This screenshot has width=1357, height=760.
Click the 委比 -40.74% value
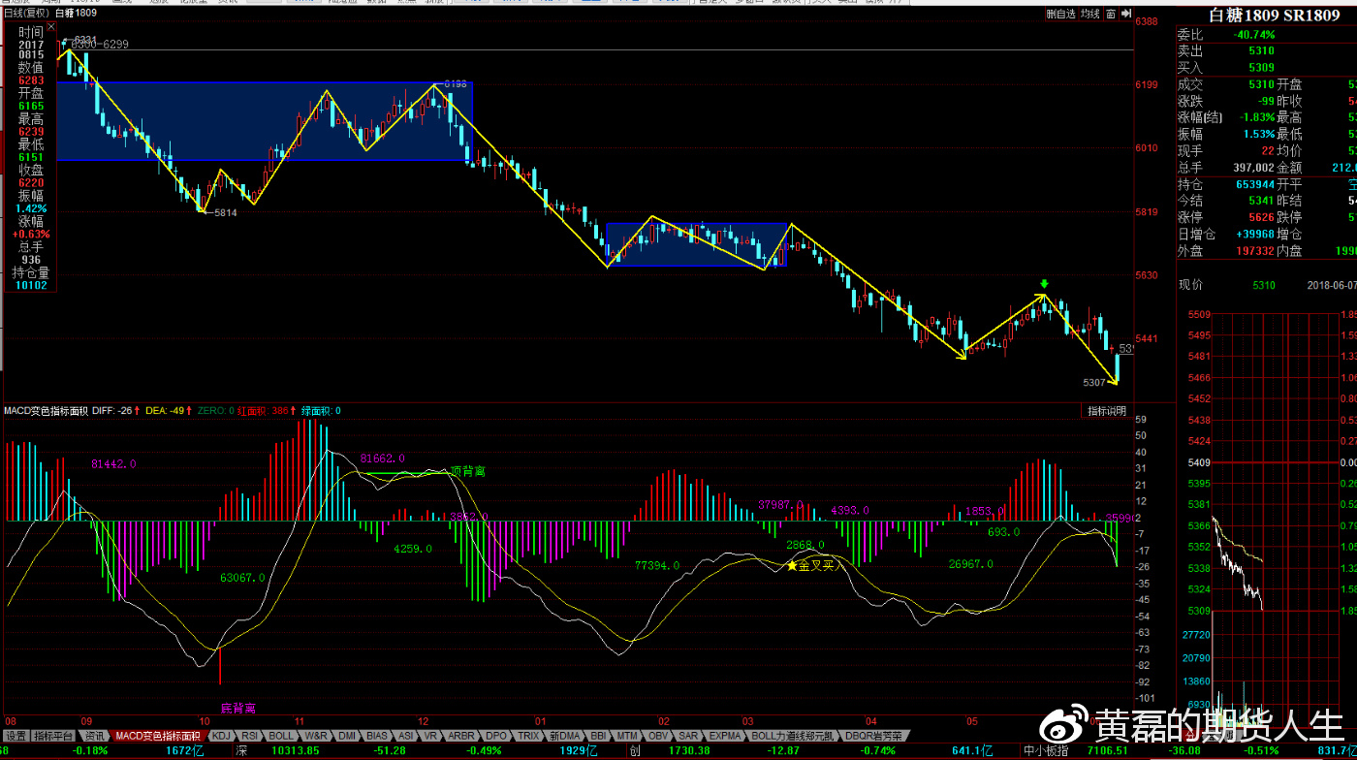[1254, 35]
